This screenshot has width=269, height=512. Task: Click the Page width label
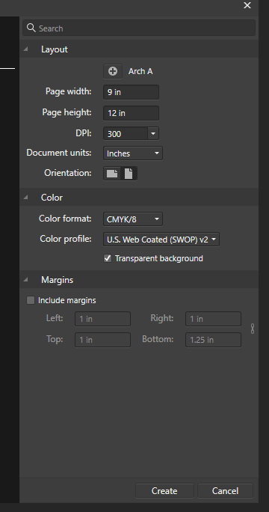click(x=69, y=91)
